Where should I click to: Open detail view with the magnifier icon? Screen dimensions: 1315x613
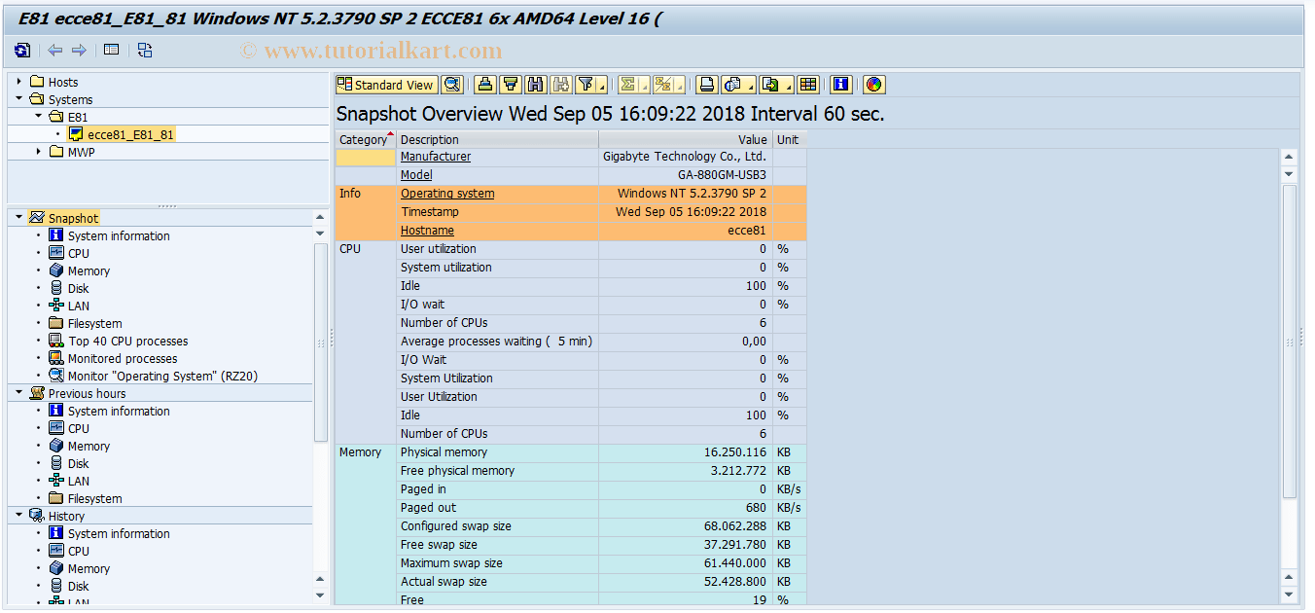point(451,85)
